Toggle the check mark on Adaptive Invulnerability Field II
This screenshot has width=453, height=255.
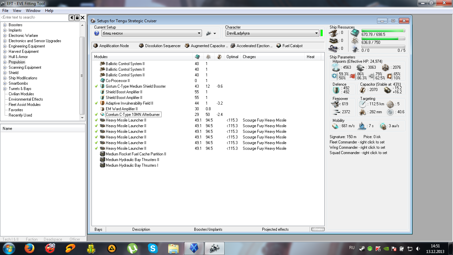97,103
